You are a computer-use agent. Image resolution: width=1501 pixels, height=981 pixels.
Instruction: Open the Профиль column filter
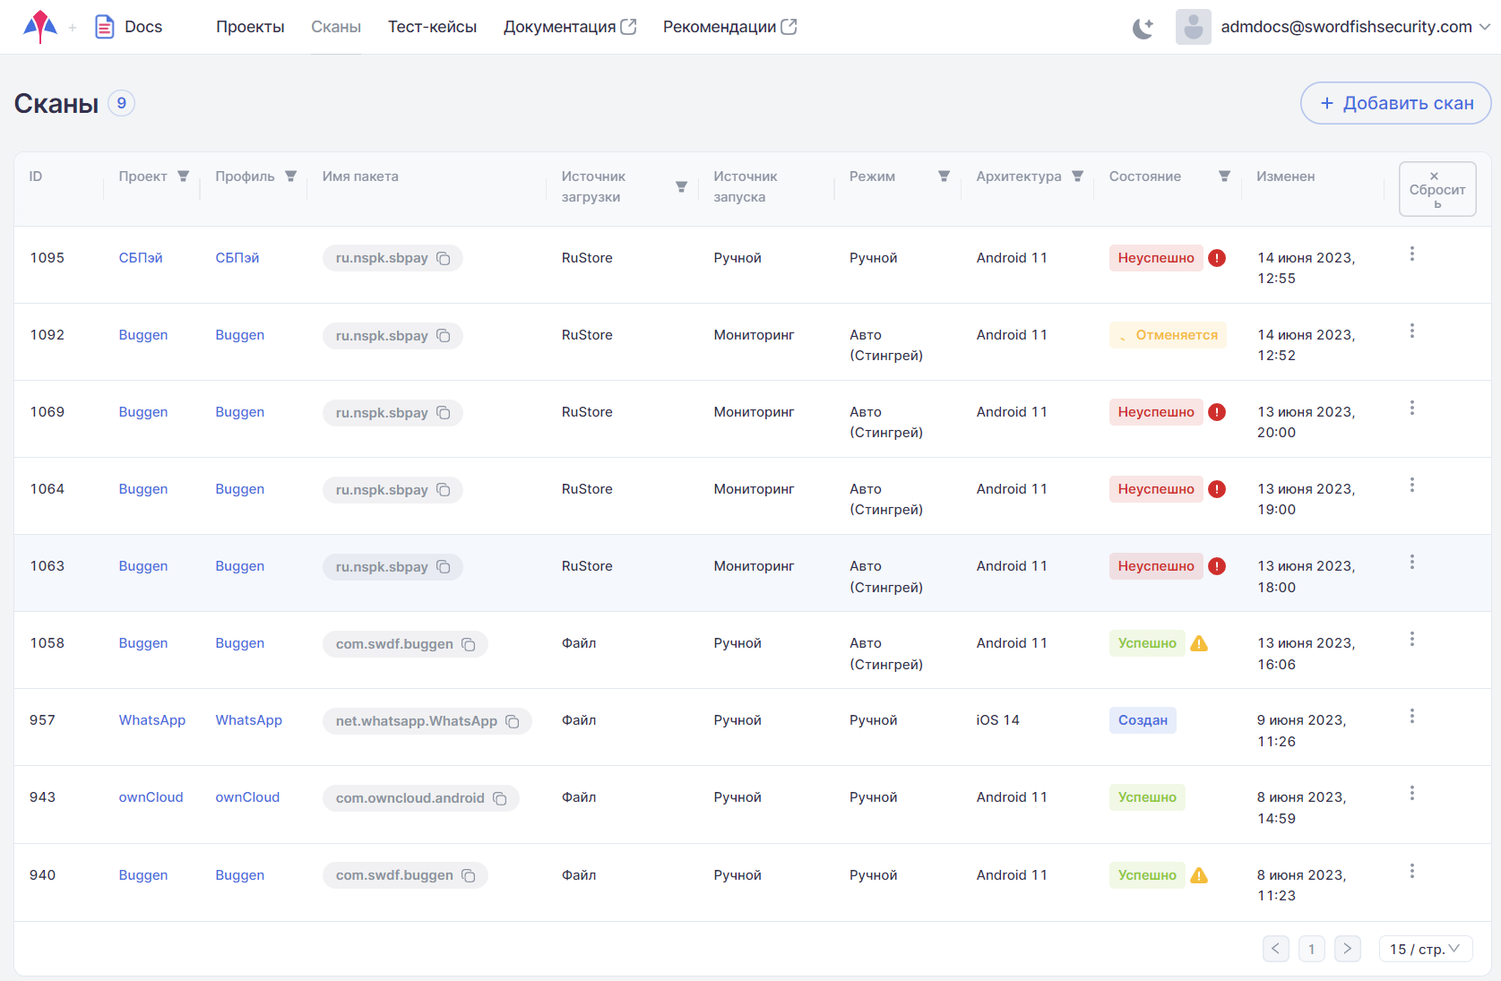[x=290, y=176]
